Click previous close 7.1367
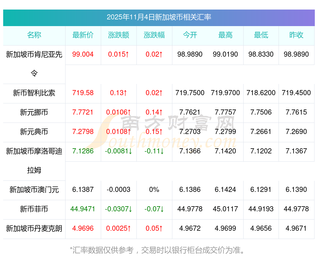 pos(296,151)
